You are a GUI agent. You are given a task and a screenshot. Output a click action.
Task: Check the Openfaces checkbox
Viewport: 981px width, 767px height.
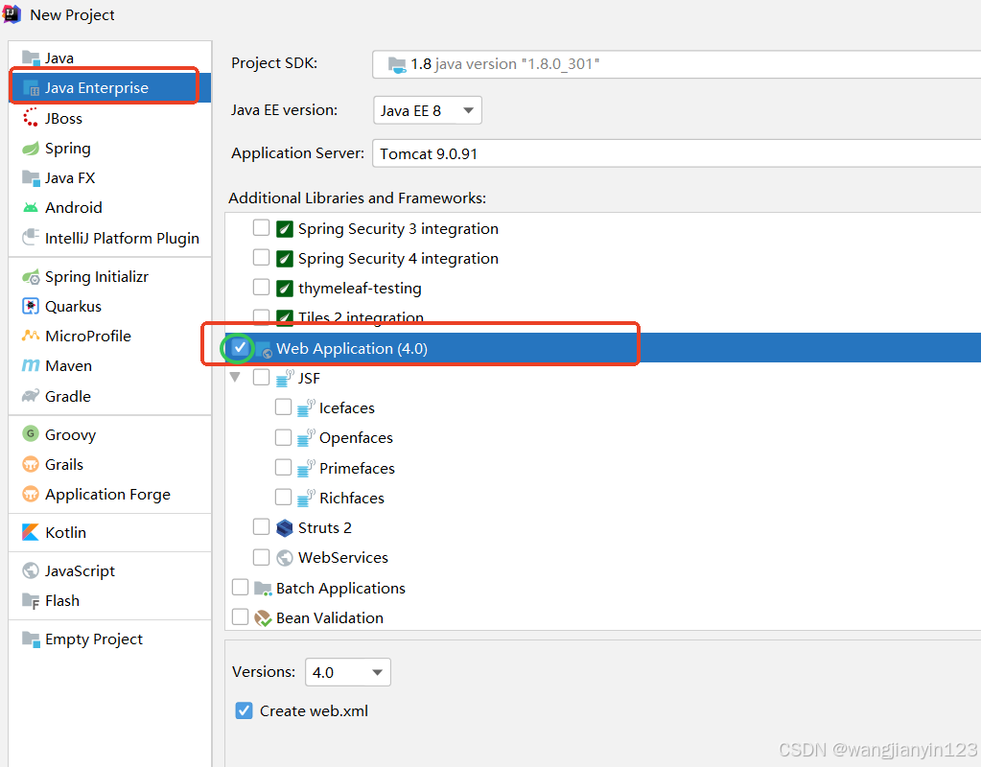(x=284, y=437)
